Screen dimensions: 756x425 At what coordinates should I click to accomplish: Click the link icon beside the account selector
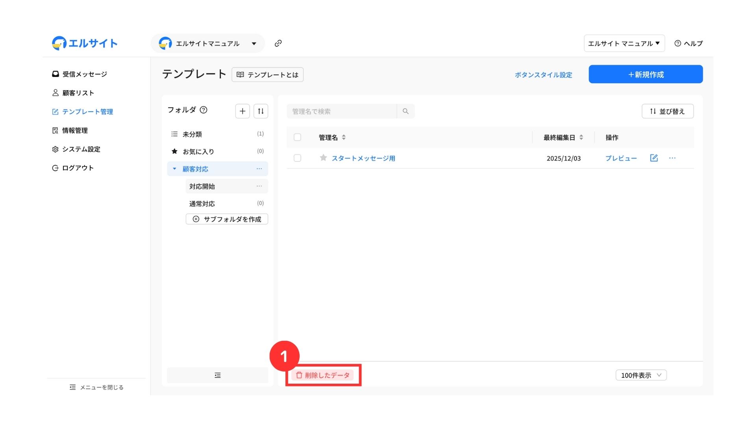pos(278,43)
